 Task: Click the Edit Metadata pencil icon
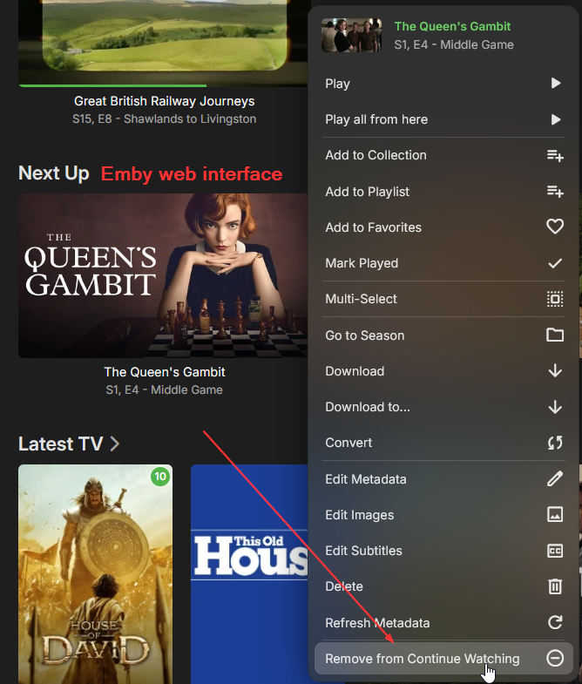coord(555,478)
